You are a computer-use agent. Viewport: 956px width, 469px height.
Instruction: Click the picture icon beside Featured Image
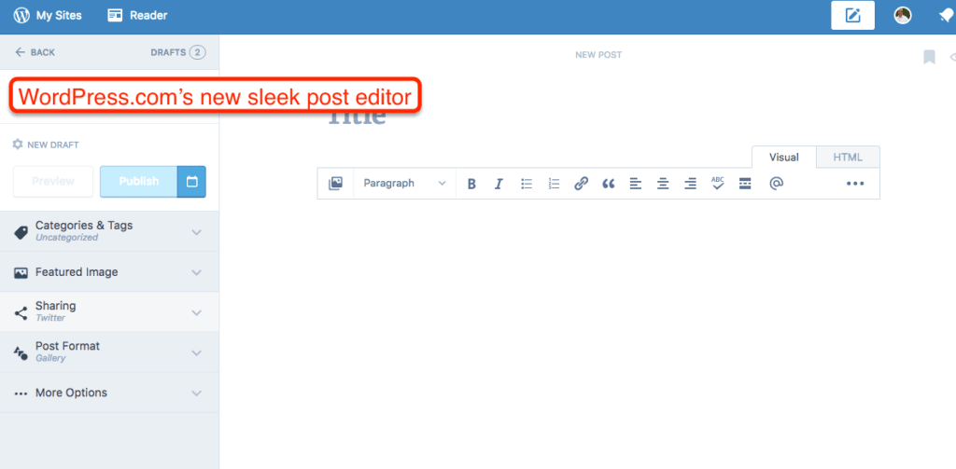21,273
